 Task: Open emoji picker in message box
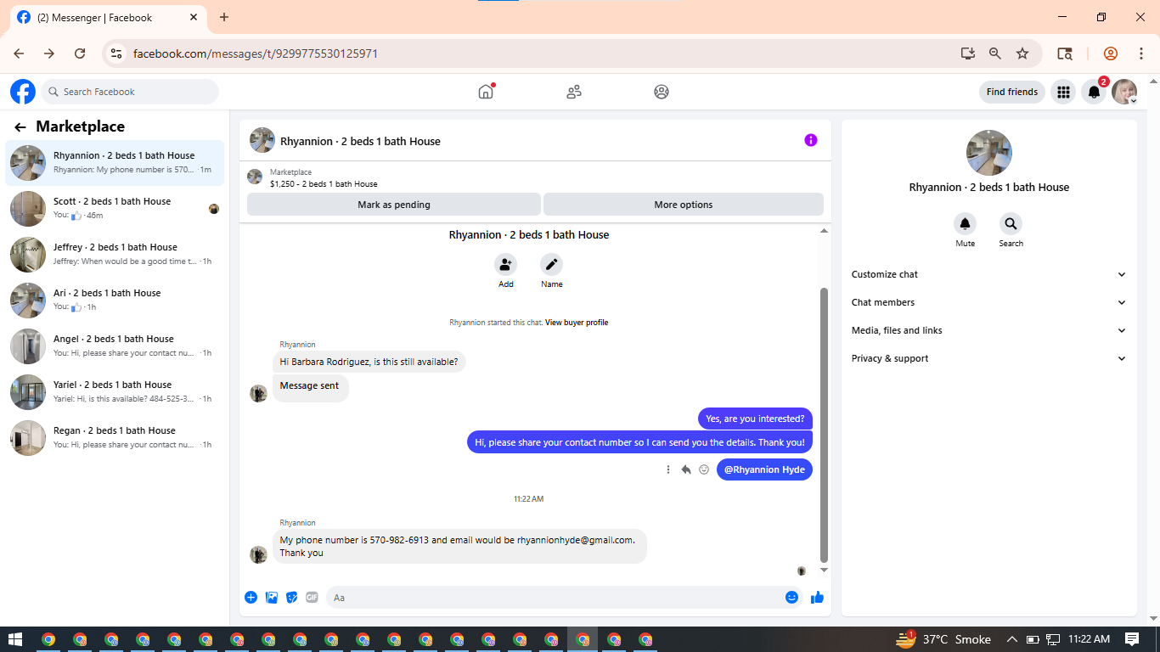tap(791, 598)
